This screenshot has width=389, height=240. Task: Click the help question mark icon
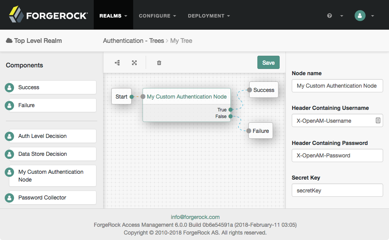coord(330,16)
